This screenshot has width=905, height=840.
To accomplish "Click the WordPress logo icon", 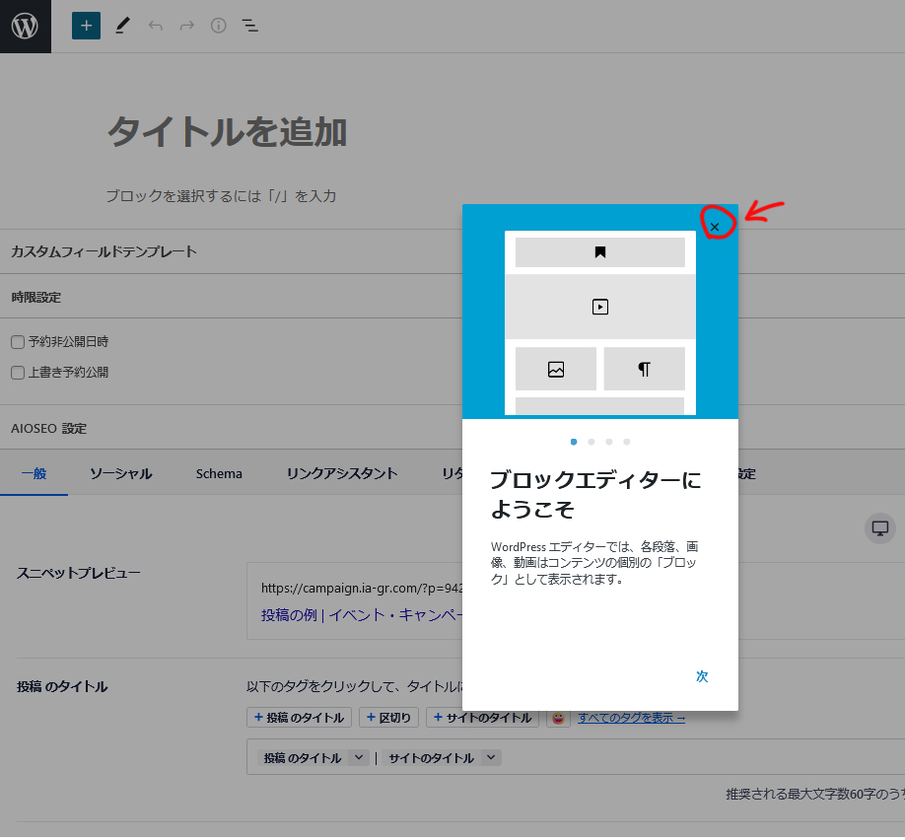I will (x=25, y=26).
